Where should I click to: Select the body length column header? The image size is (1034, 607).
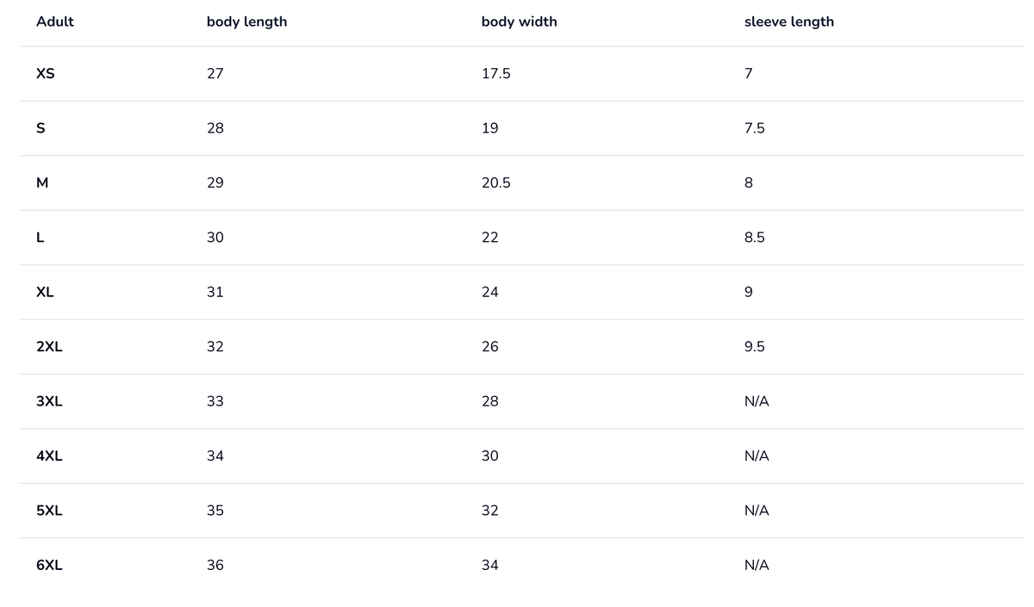pyautogui.click(x=246, y=22)
